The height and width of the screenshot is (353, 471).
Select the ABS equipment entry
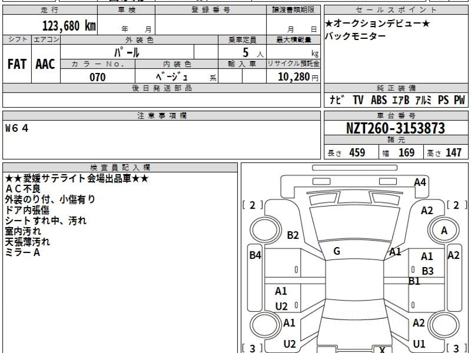pyautogui.click(x=379, y=100)
